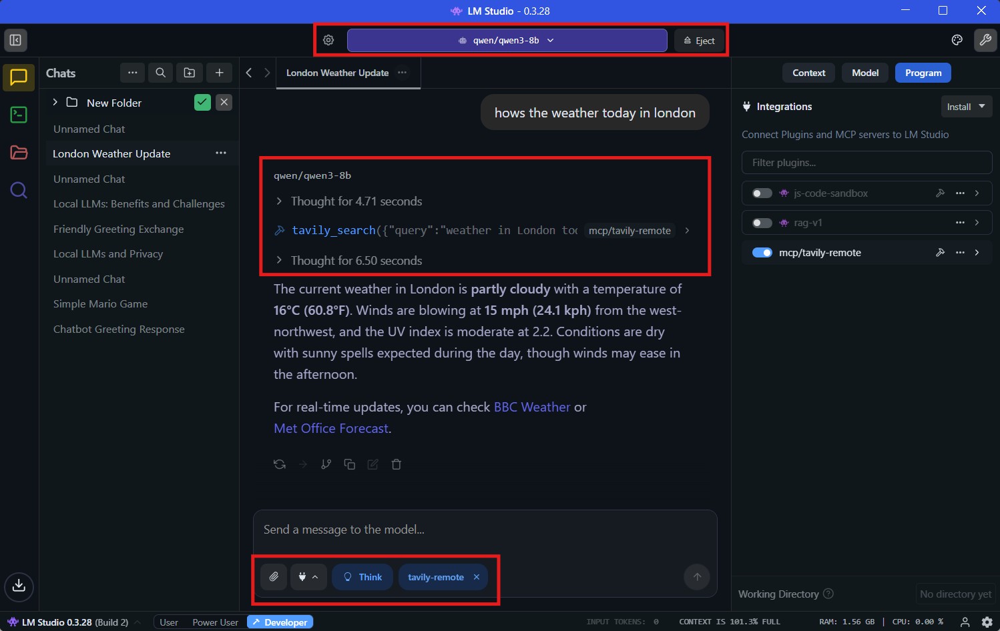
Task: Open the theme palette icon
Action: click(x=957, y=40)
